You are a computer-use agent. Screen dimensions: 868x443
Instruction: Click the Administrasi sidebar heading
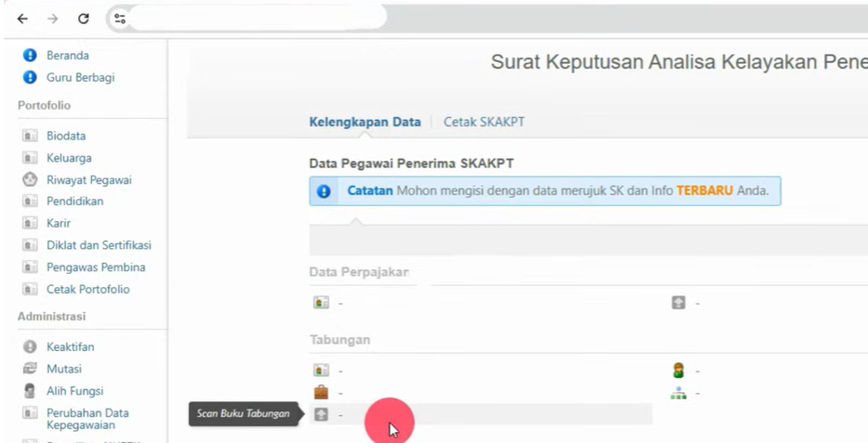(51, 317)
